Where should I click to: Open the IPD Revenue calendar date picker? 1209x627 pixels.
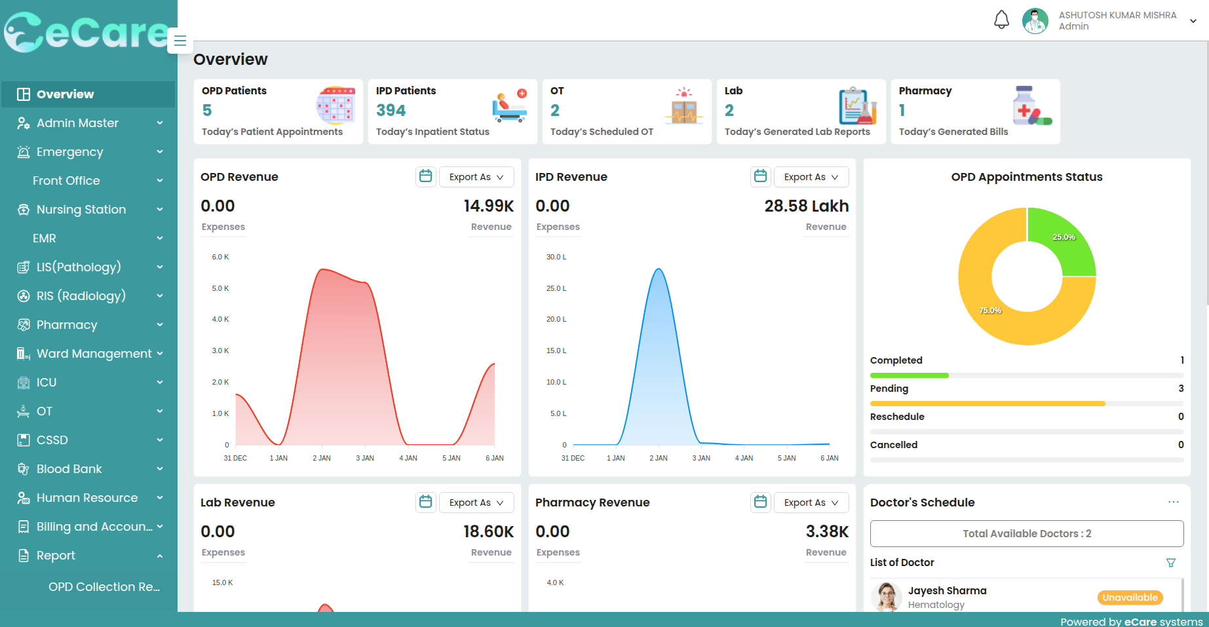(x=760, y=176)
